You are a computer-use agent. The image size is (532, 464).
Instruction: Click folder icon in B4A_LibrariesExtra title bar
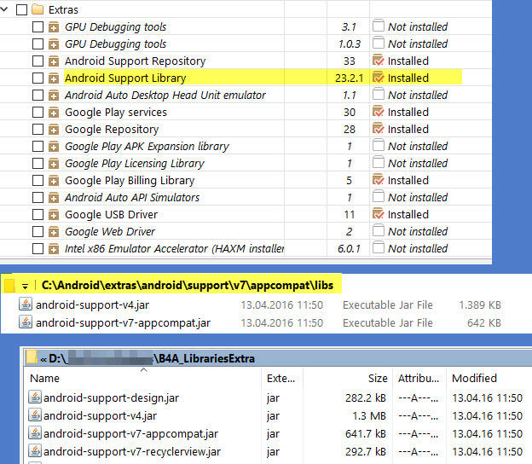click(32, 357)
